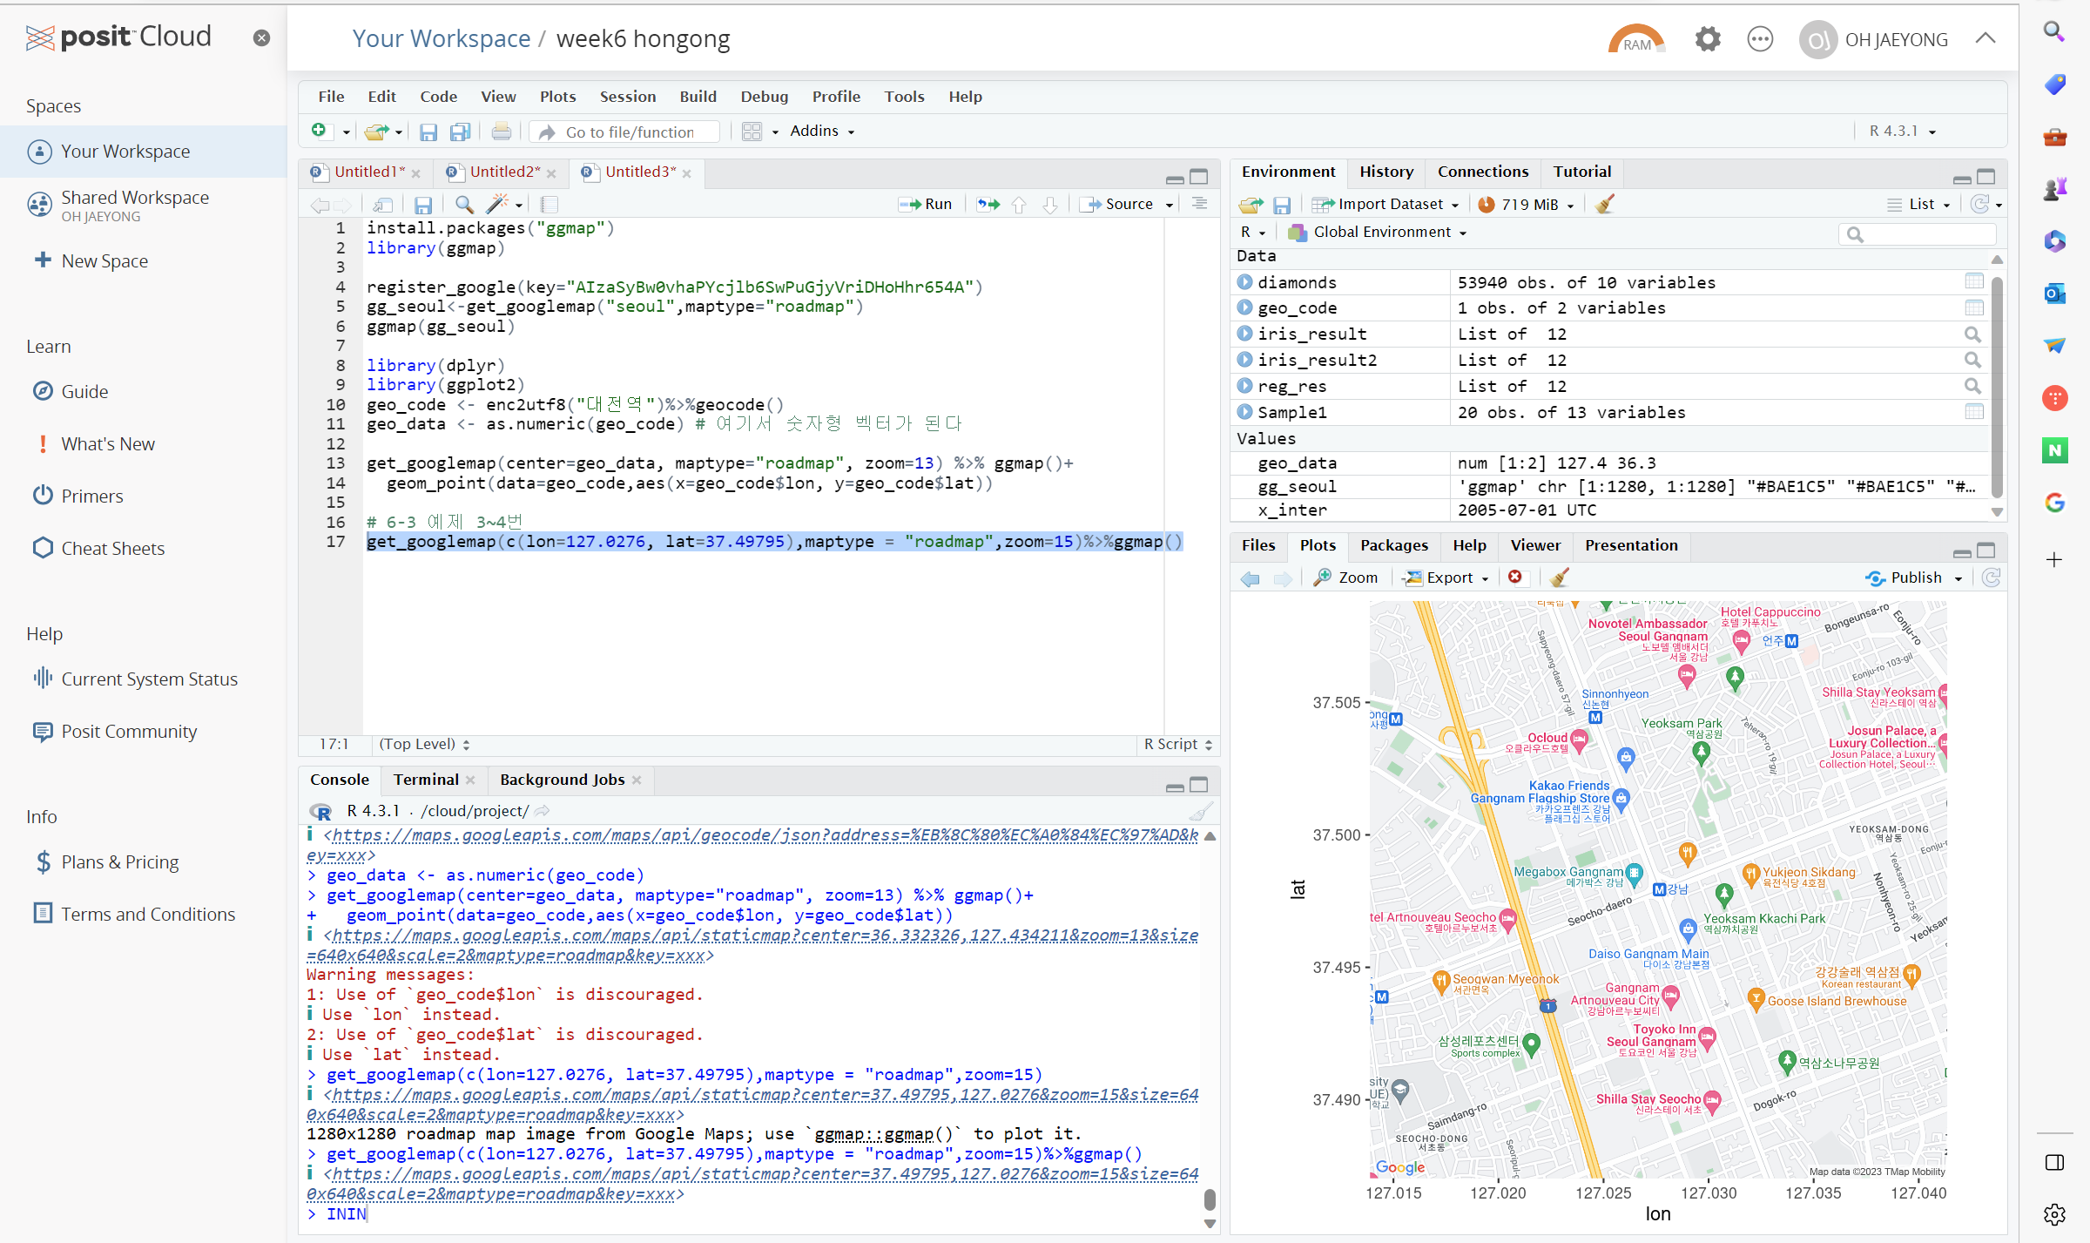
Task: Open the Session menu
Action: [x=627, y=97]
